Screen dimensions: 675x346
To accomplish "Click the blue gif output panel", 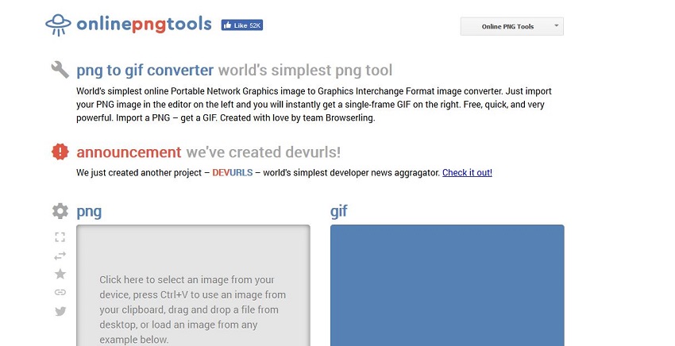I will tap(447, 286).
